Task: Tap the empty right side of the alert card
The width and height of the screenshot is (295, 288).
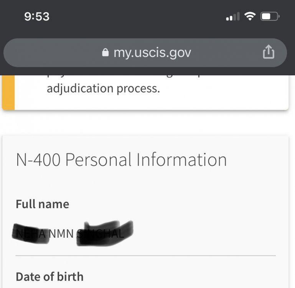Action: (x=238, y=91)
